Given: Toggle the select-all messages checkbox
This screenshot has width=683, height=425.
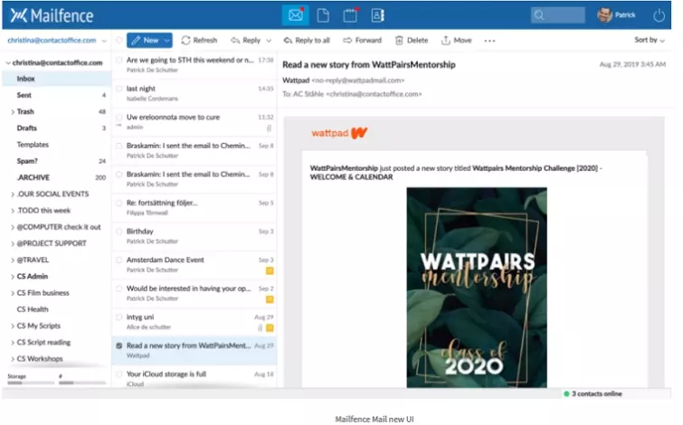Looking at the screenshot, I should pos(119,40).
